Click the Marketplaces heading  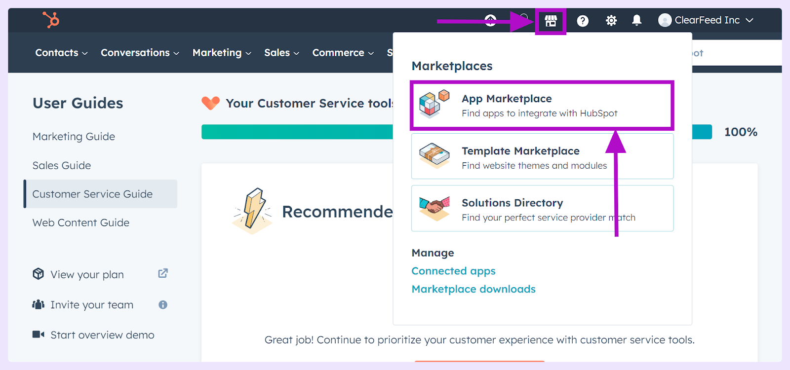pos(452,66)
